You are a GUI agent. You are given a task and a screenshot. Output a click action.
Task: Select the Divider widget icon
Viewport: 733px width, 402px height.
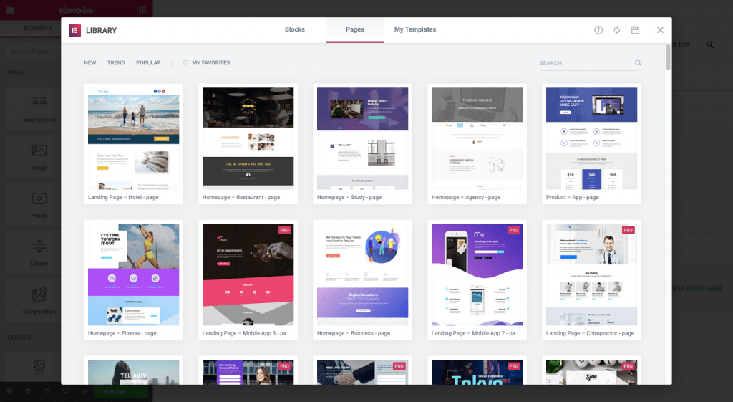pos(39,247)
